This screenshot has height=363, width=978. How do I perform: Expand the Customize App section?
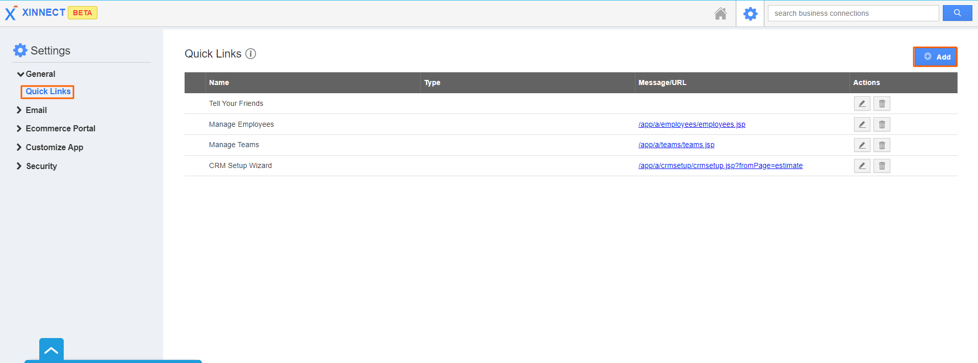pos(50,147)
